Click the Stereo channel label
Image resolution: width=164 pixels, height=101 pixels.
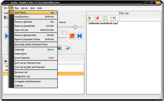[63, 22]
